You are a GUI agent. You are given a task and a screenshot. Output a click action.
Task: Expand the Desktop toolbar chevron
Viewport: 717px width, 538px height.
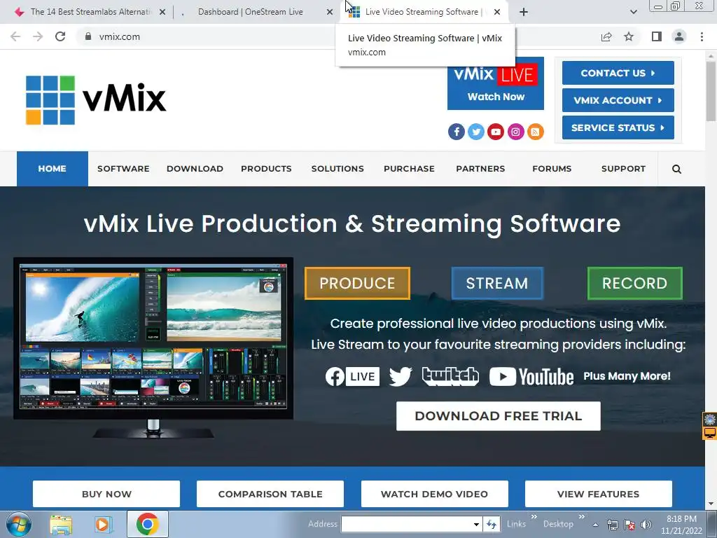coord(581,517)
